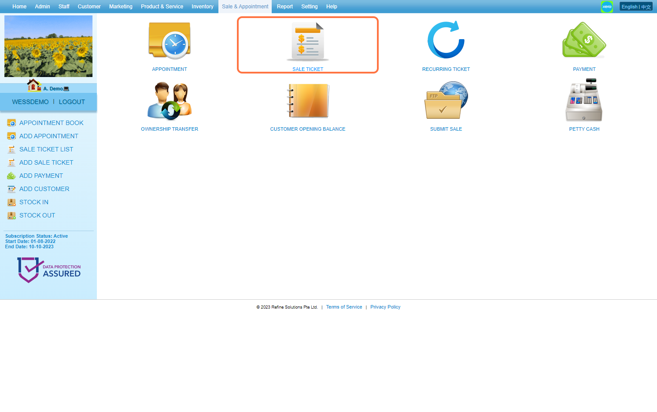Open the Setting menu
Screen dimensions: 657x412
tap(310, 7)
